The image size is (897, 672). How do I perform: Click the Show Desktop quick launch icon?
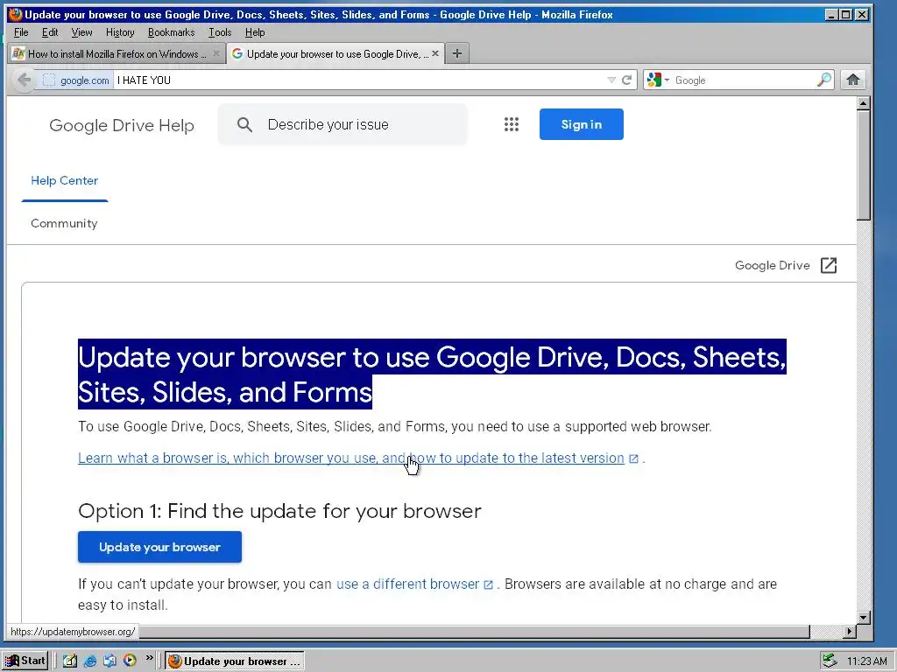pos(70,661)
